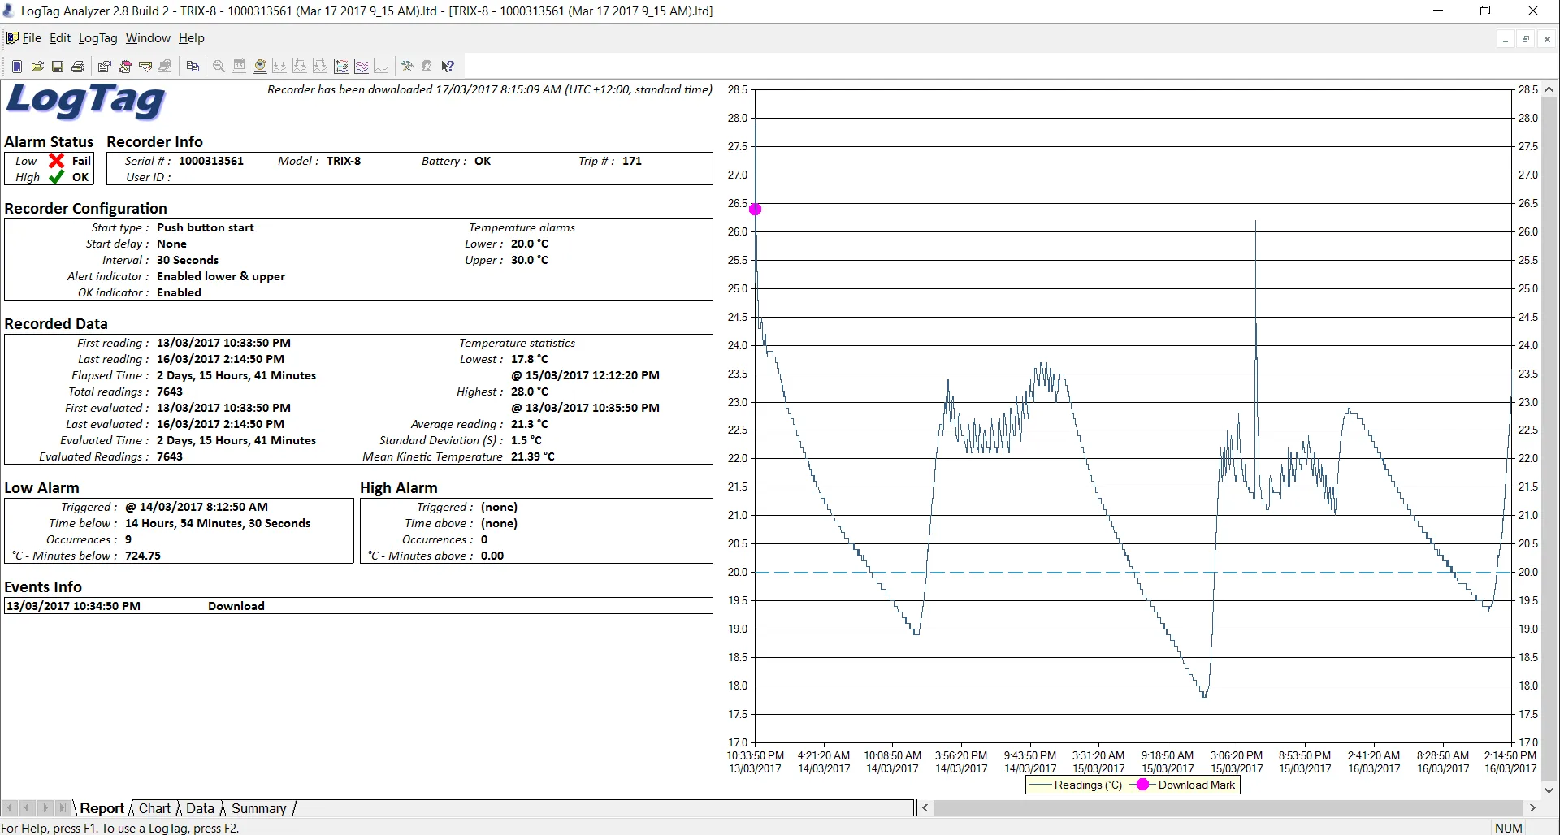This screenshot has height=835, width=1560.
Task: Click the New document toolbar icon
Action: (17, 67)
